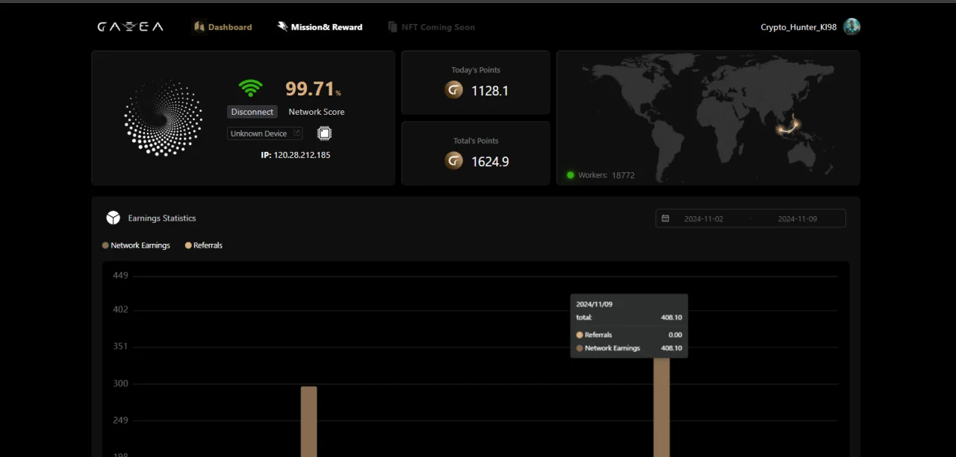Click the Network Earnings swatch in tooltip
Viewport: 956px width, 457px height.
pos(580,348)
